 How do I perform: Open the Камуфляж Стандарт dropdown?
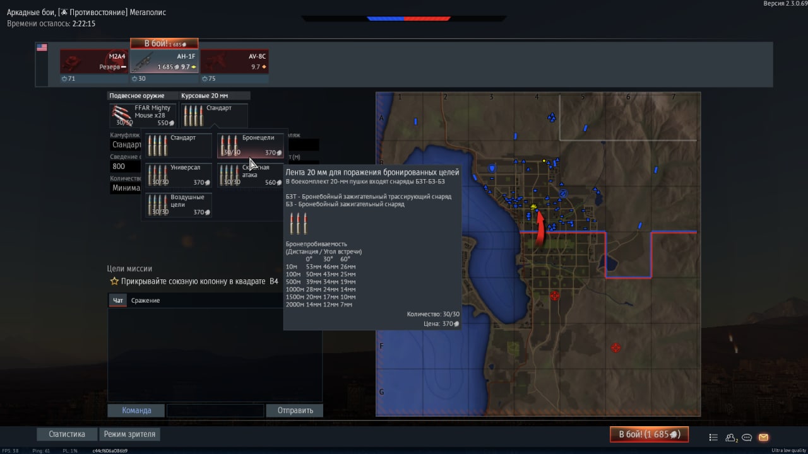(x=126, y=145)
